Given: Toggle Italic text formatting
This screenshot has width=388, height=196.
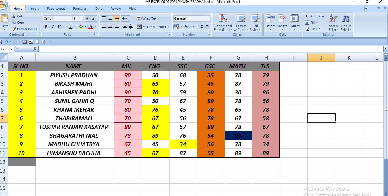Looking at the screenshot, I should pos(53,27).
